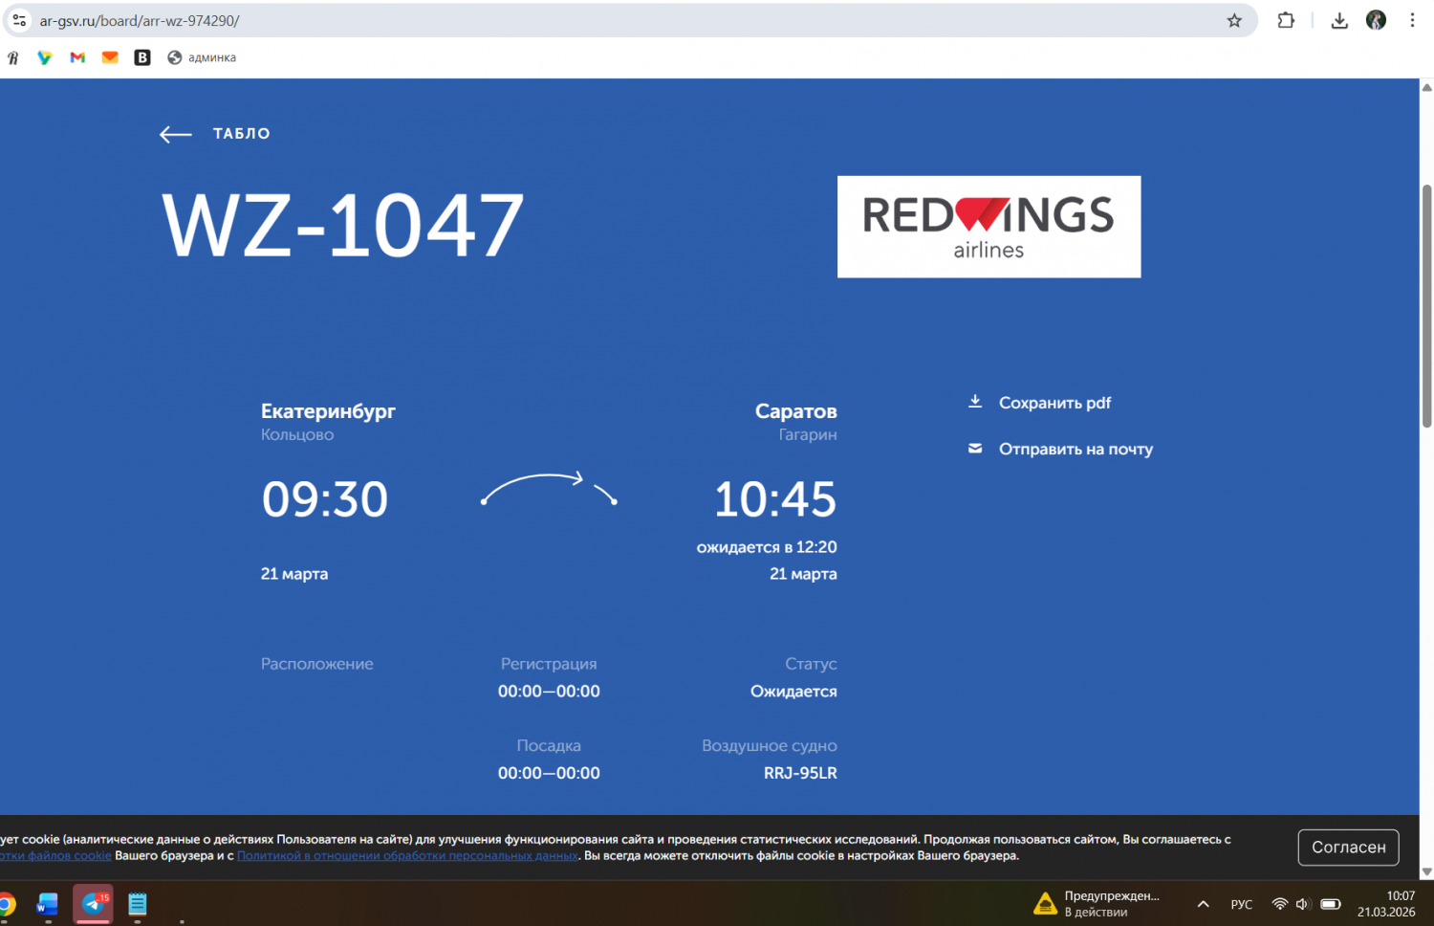Bookmark this page with the star icon

tap(1234, 21)
